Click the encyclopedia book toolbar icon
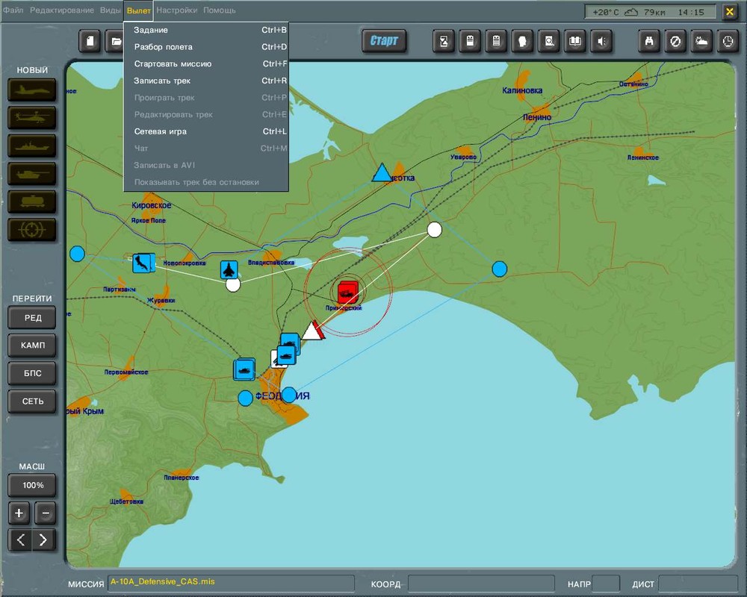Viewport: 747px width, 597px height. [x=574, y=42]
